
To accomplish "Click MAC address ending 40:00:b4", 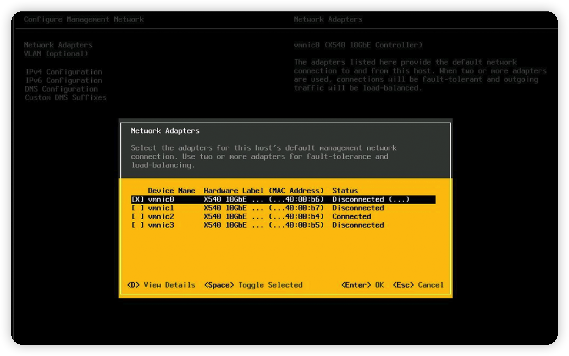I will click(296, 216).
